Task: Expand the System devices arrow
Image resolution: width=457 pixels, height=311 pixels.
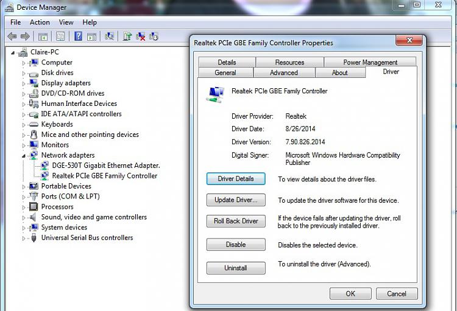Action: click(24, 228)
